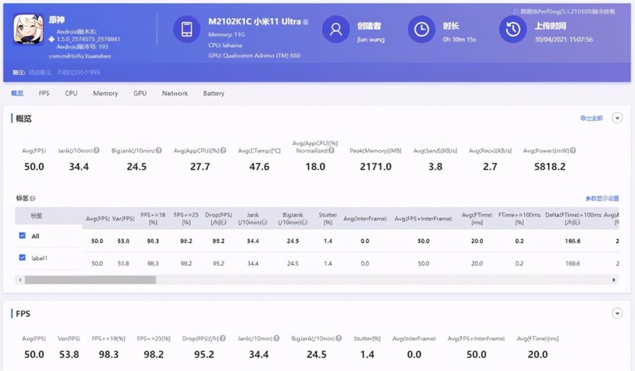Click info icon beside Xiaomi 11 Ultra name
The height and width of the screenshot is (371, 635).
(305, 22)
